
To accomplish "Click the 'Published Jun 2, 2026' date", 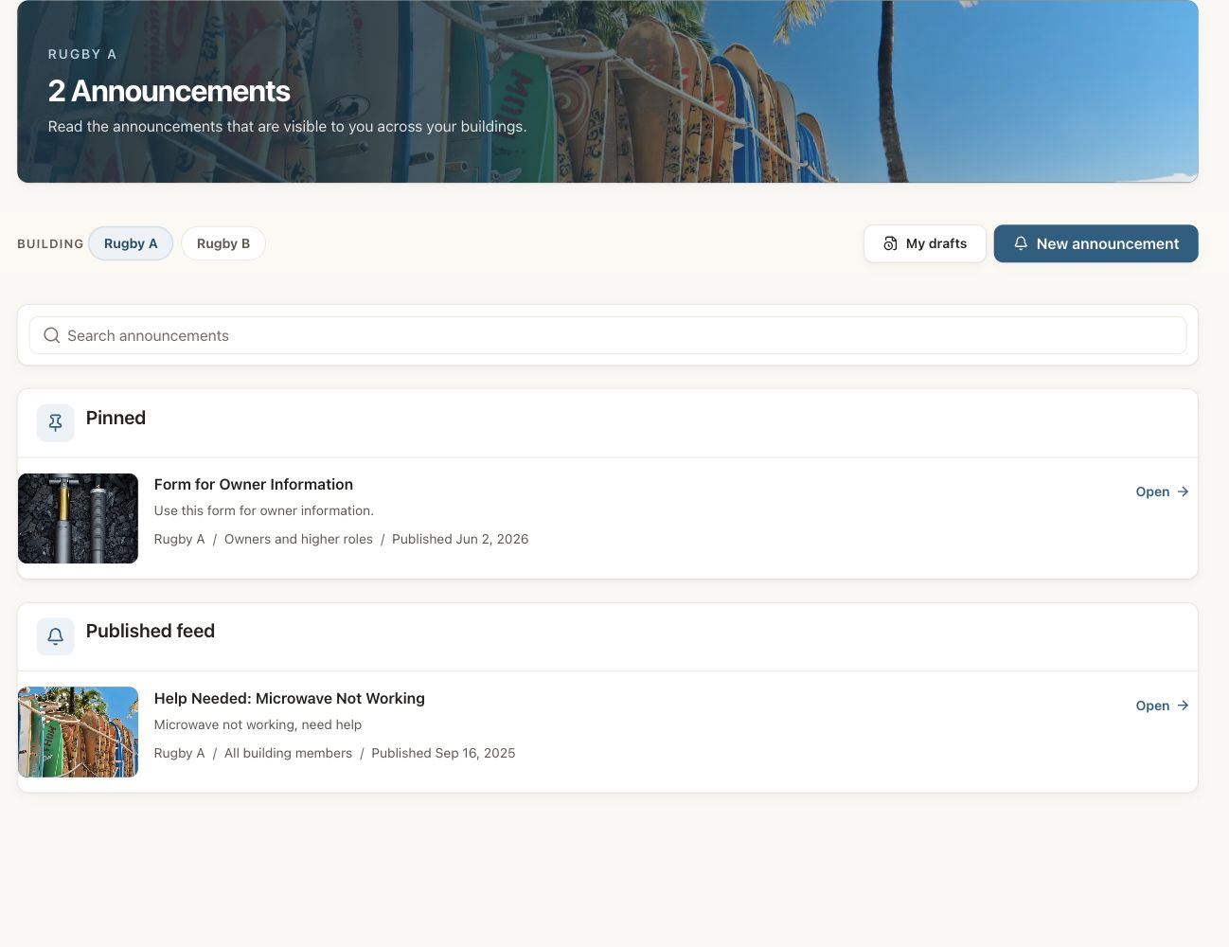I will pyautogui.click(x=460, y=539).
